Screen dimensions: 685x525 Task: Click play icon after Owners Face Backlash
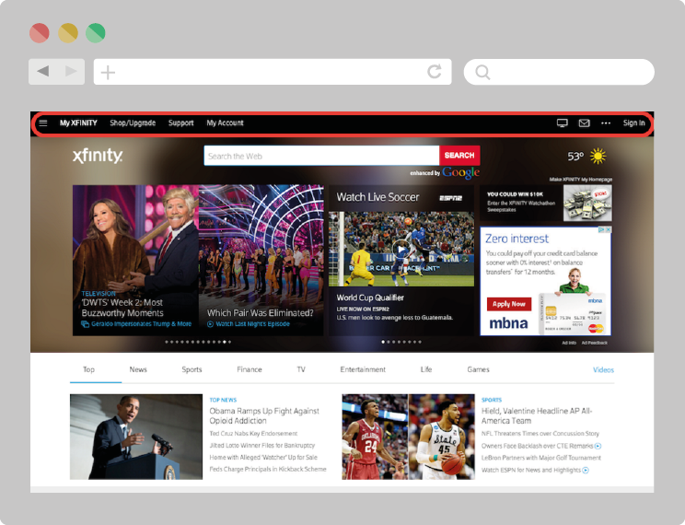598,446
